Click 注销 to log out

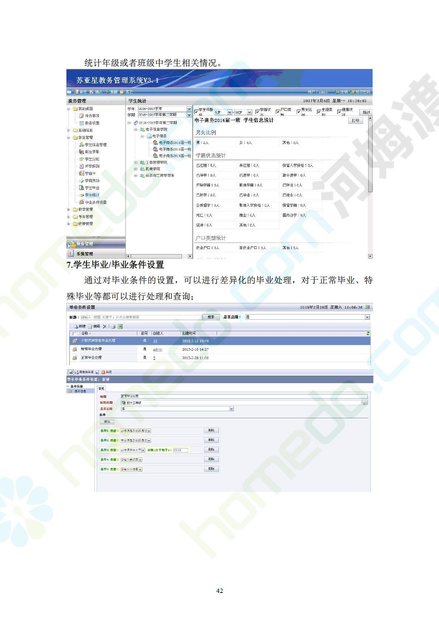coord(341,92)
